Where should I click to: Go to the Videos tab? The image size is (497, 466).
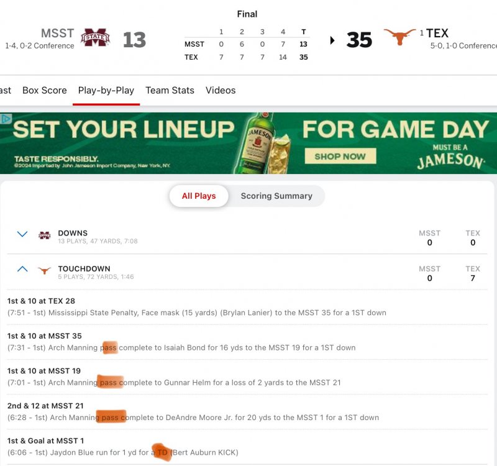[x=221, y=90]
